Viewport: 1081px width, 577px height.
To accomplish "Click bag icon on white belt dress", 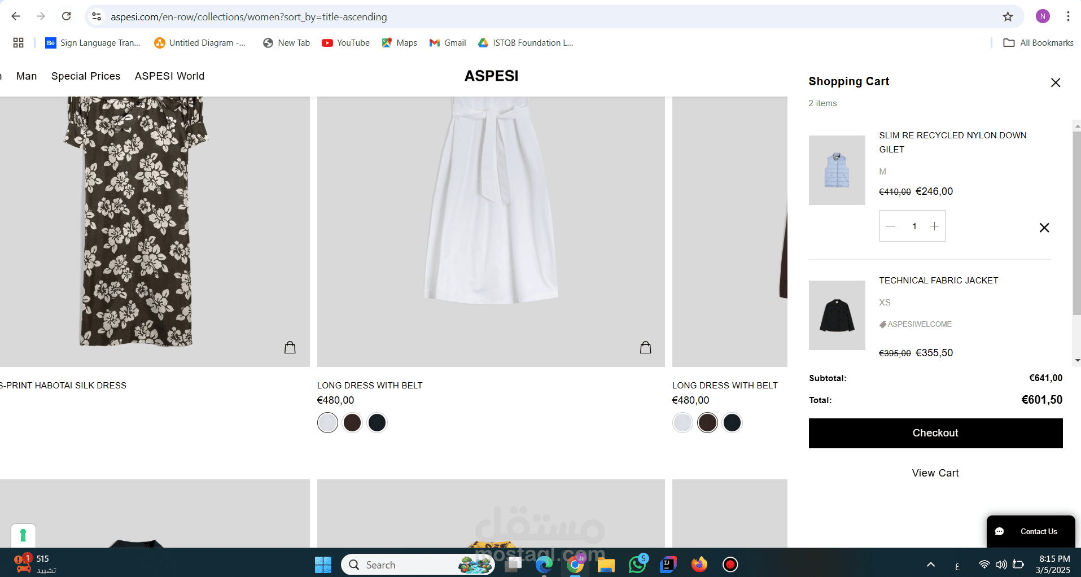I will (645, 347).
